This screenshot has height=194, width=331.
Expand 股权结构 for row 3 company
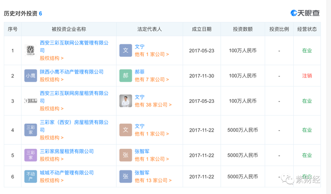52,109
